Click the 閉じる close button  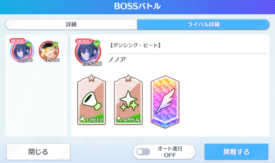38,152
